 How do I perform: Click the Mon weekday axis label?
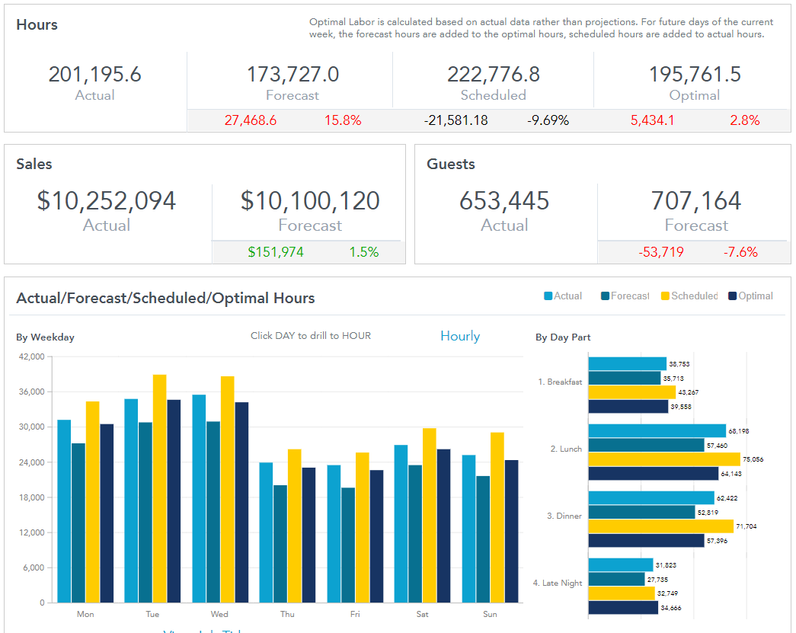coord(85,614)
